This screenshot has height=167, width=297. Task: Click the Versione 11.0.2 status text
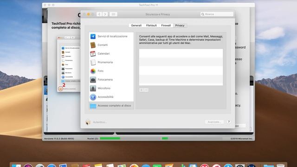[59, 139]
